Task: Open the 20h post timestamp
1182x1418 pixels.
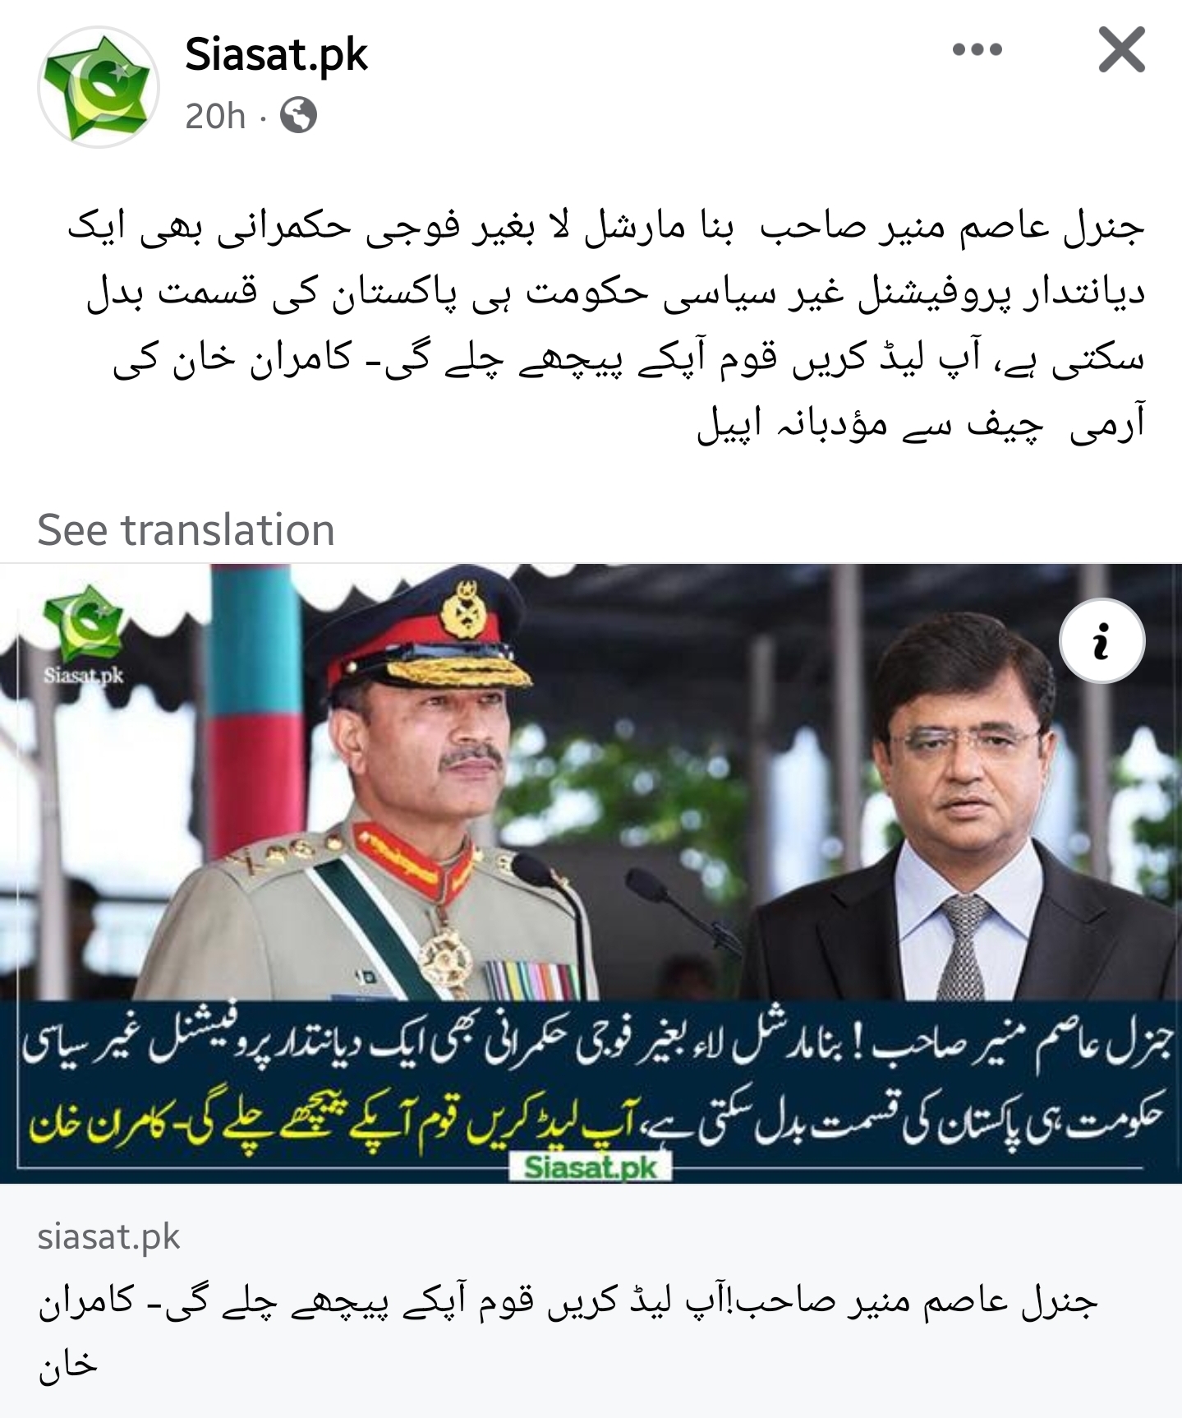Action: coord(215,117)
